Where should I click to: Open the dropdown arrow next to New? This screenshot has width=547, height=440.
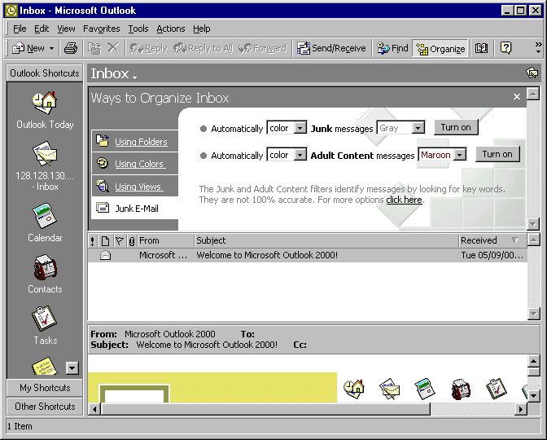tap(51, 48)
